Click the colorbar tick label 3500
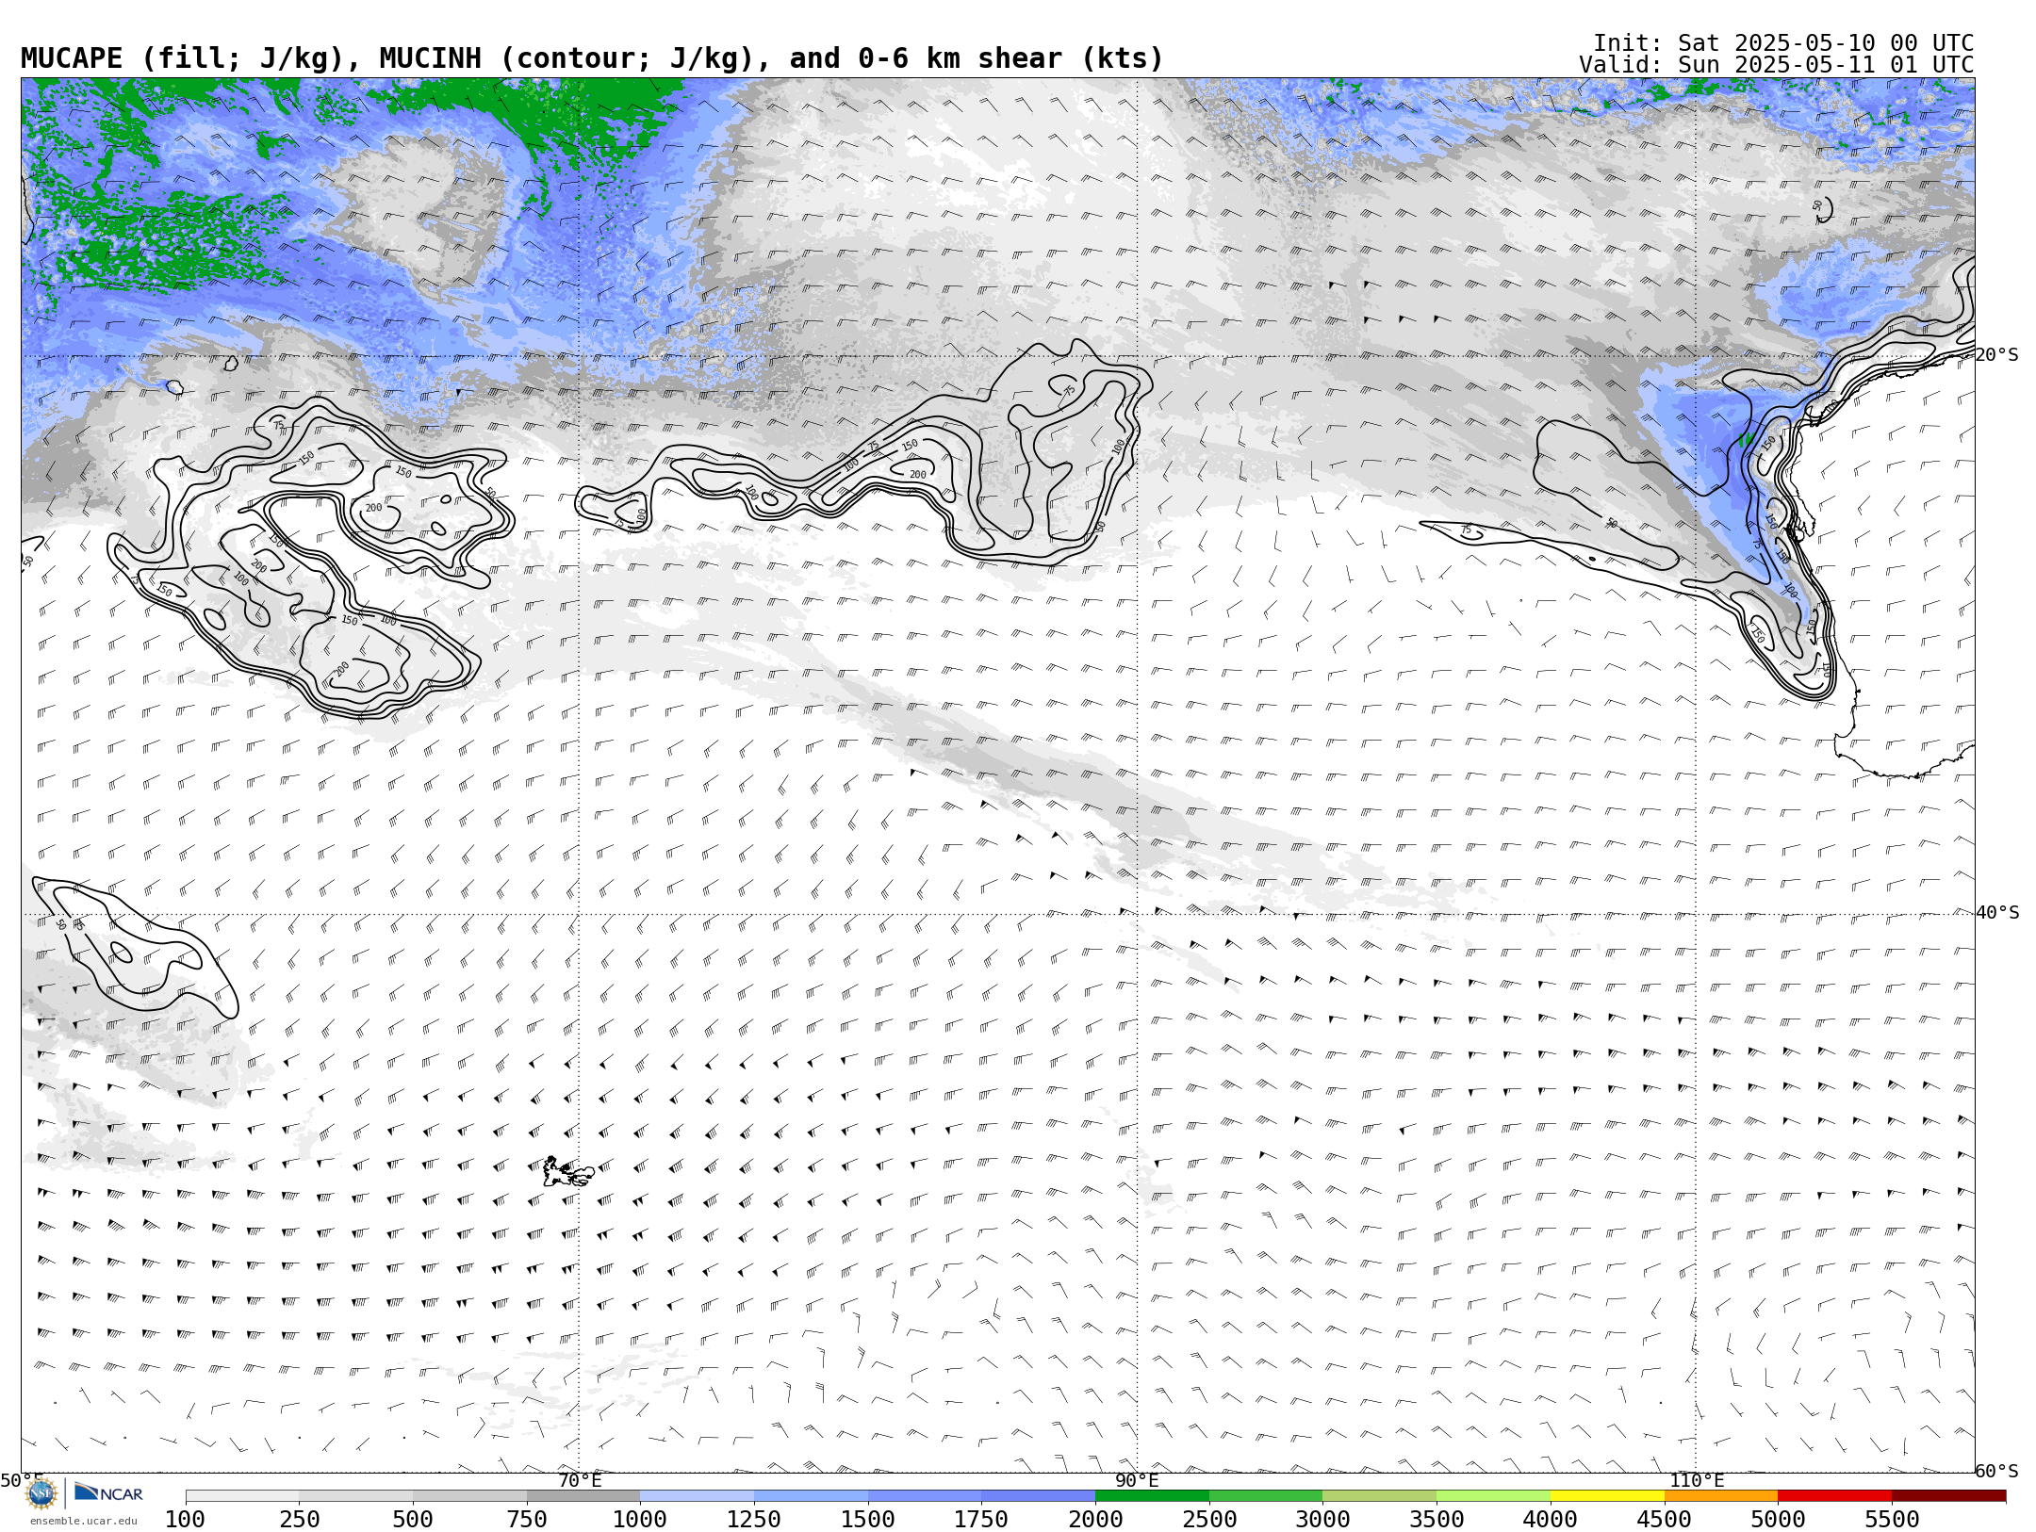Screen dimensions: 2036x1532 click(1437, 1520)
